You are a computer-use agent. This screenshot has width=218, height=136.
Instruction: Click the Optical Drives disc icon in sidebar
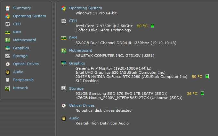point(8,64)
